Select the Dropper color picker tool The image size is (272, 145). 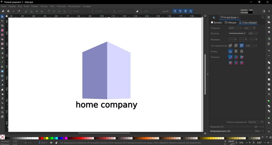[2, 80]
